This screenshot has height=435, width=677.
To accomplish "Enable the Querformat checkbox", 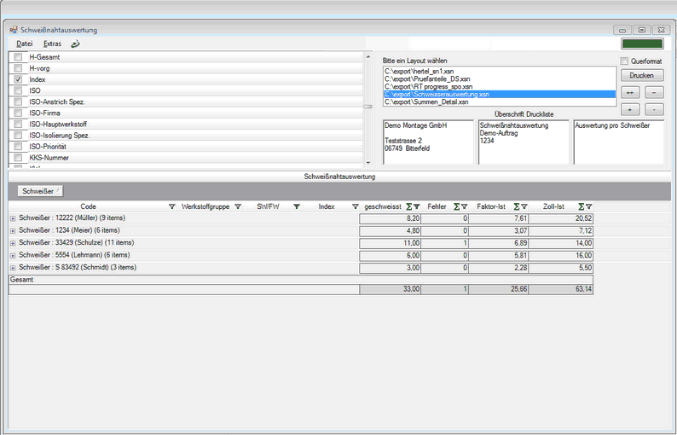I will (x=624, y=61).
